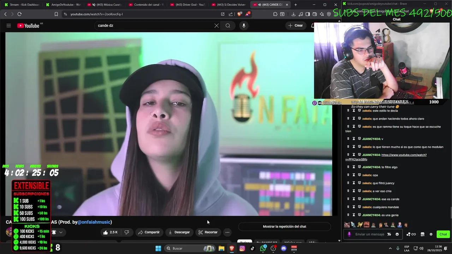Click the purple microphone in chat input

coord(349,234)
